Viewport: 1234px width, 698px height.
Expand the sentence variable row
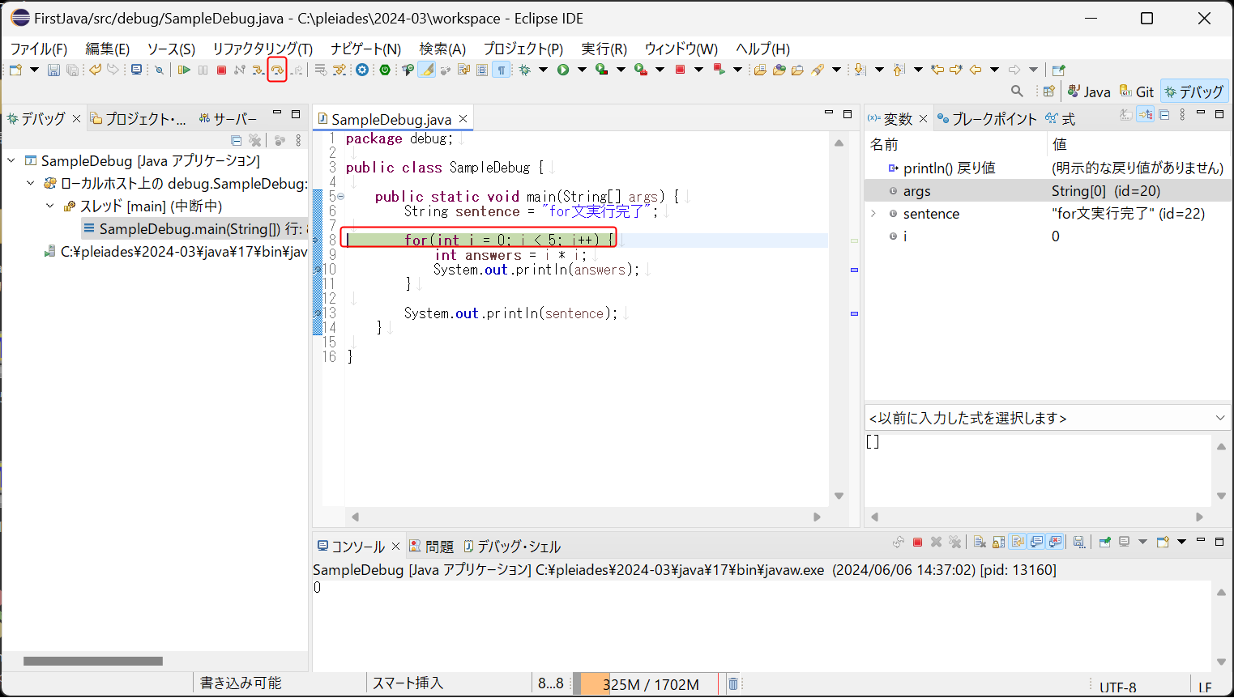pos(873,214)
